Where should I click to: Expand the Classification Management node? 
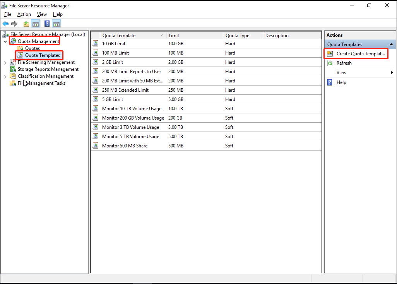point(5,77)
